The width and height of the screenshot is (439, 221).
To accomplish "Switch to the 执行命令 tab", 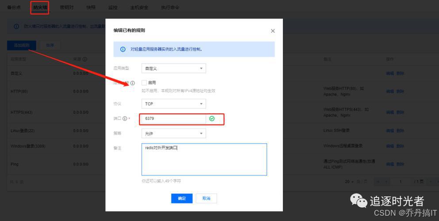I will pyautogui.click(x=170, y=8).
